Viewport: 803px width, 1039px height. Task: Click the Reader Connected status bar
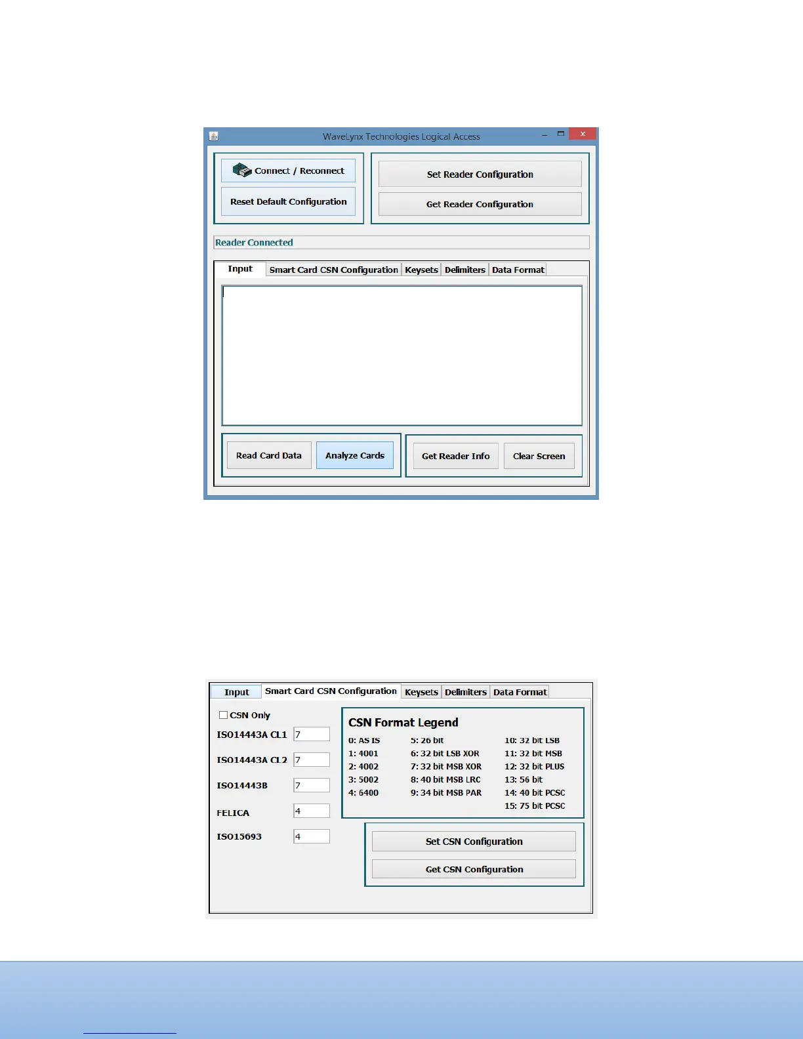[401, 242]
